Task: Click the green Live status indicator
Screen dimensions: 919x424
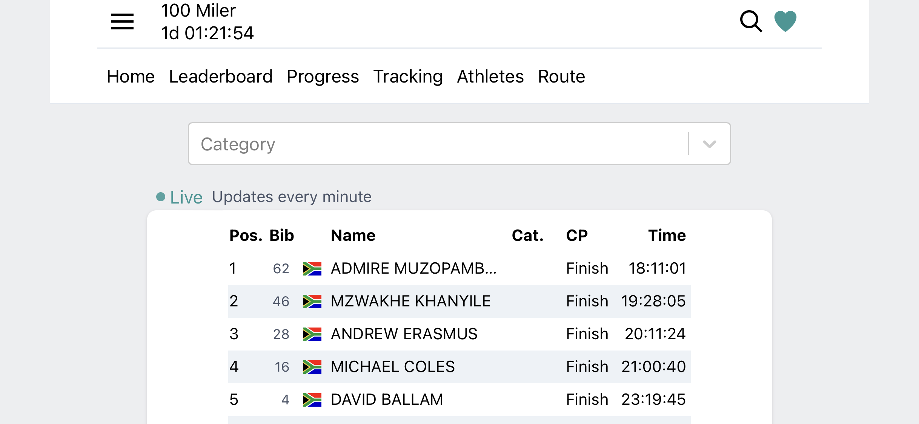Action: pos(180,197)
